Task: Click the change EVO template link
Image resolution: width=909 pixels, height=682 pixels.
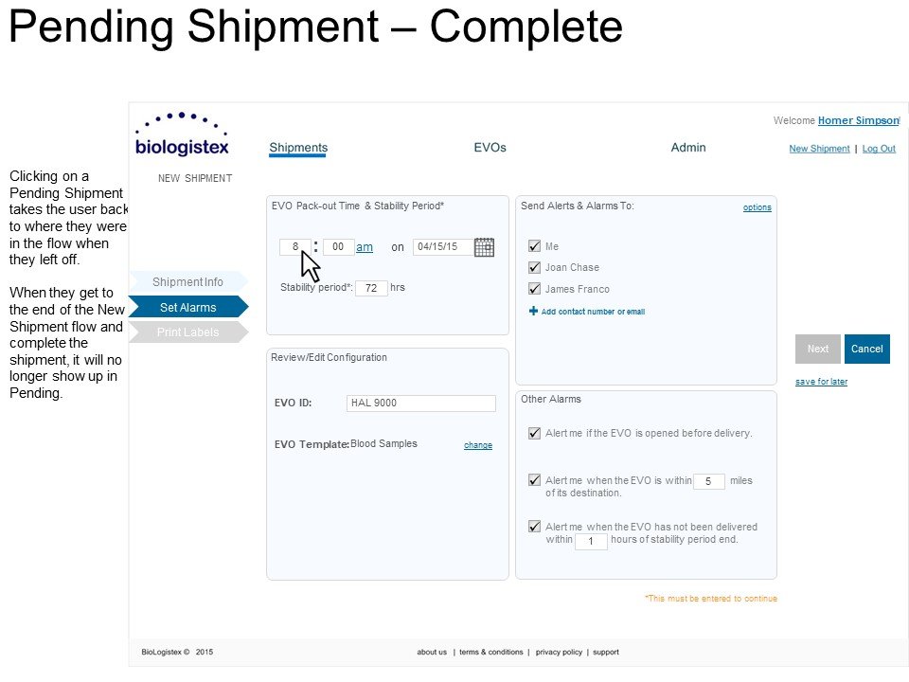Action: tap(477, 445)
